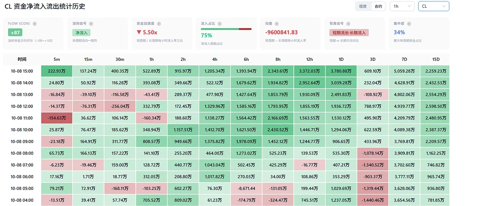This screenshot has height=206, width=480.
Task: Select the 5m column header
Action: [56, 59]
